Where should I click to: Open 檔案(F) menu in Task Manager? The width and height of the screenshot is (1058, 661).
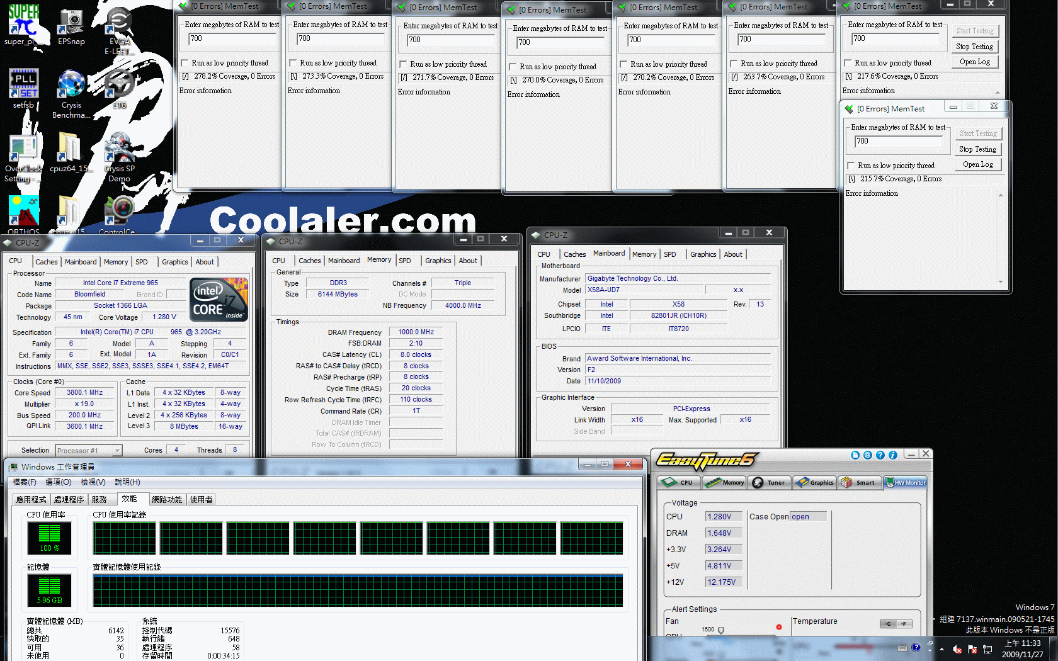coord(25,482)
